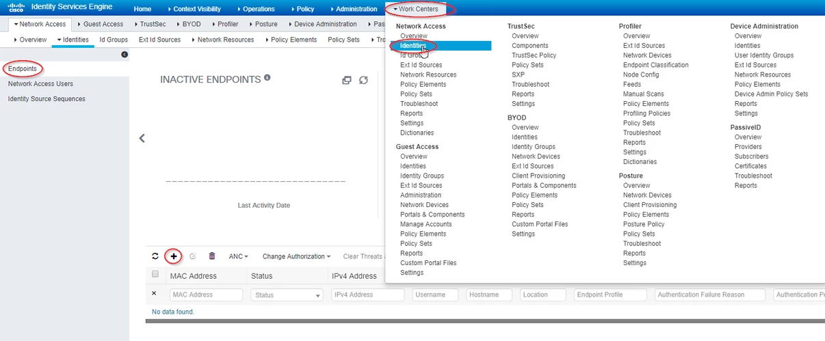Click the Endpoint Profile filter field
The image size is (825, 341).
(x=610, y=295)
